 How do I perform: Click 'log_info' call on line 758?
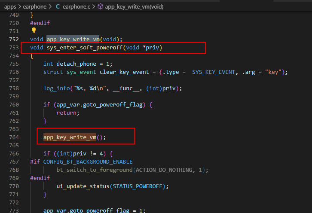pyautogui.click(x=56, y=88)
